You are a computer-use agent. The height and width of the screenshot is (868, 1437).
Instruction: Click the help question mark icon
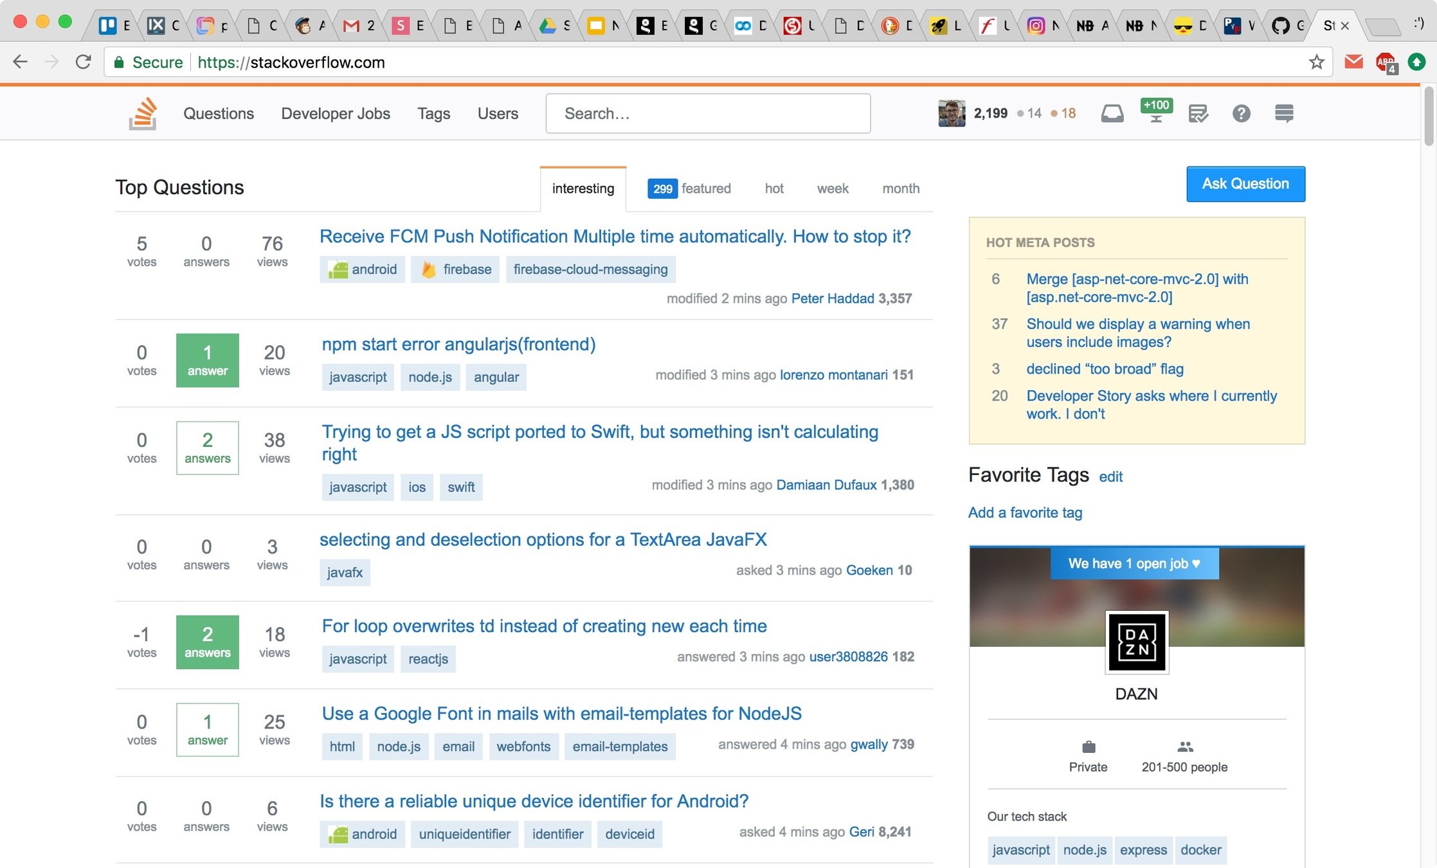(x=1241, y=114)
